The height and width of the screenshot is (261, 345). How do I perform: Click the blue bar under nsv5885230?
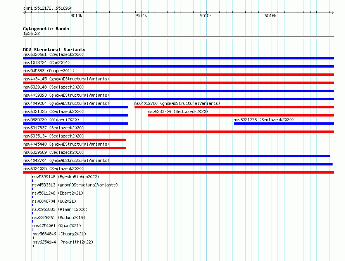pos(76,124)
